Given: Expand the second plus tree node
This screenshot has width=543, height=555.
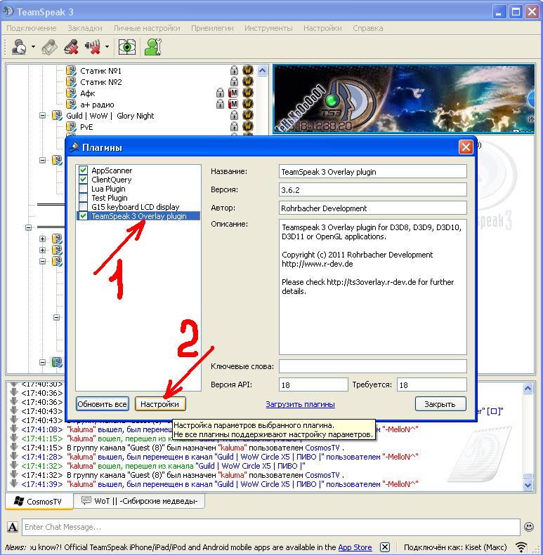Looking at the screenshot, I should click(x=43, y=250).
